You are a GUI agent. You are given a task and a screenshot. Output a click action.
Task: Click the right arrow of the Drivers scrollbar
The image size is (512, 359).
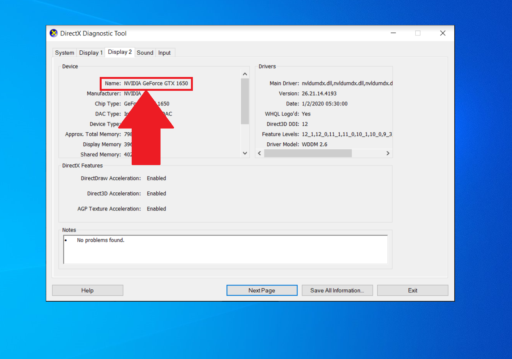[388, 153]
